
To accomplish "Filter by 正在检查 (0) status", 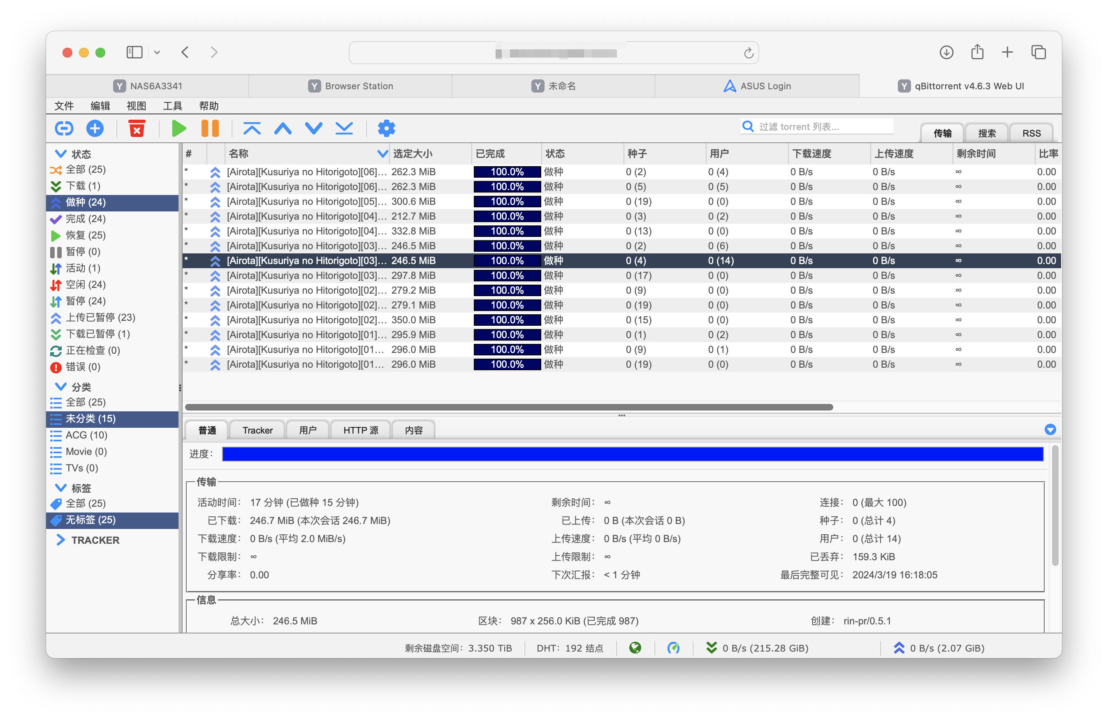I will tap(112, 350).
